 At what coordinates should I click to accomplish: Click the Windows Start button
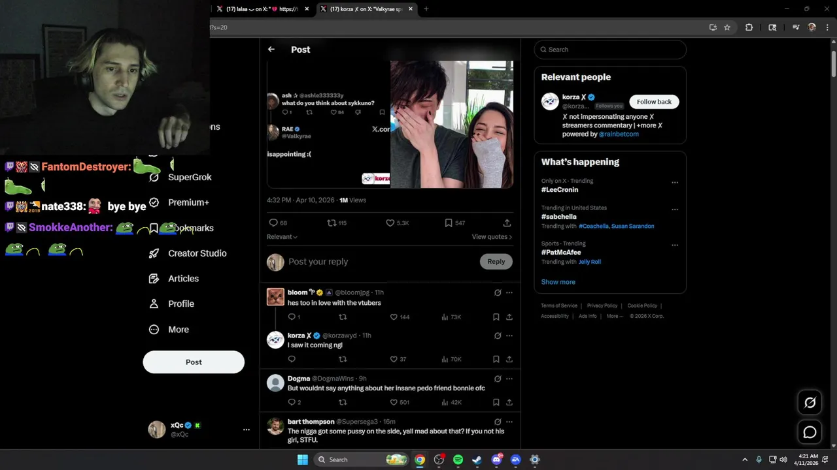[x=303, y=460]
